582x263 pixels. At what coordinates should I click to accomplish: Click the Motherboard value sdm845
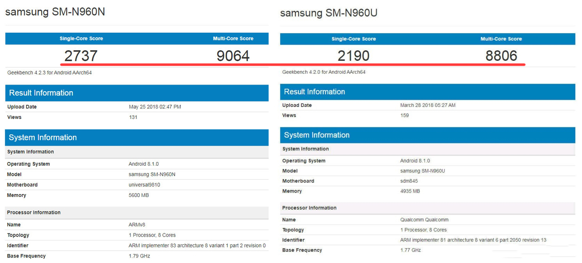[408, 181]
